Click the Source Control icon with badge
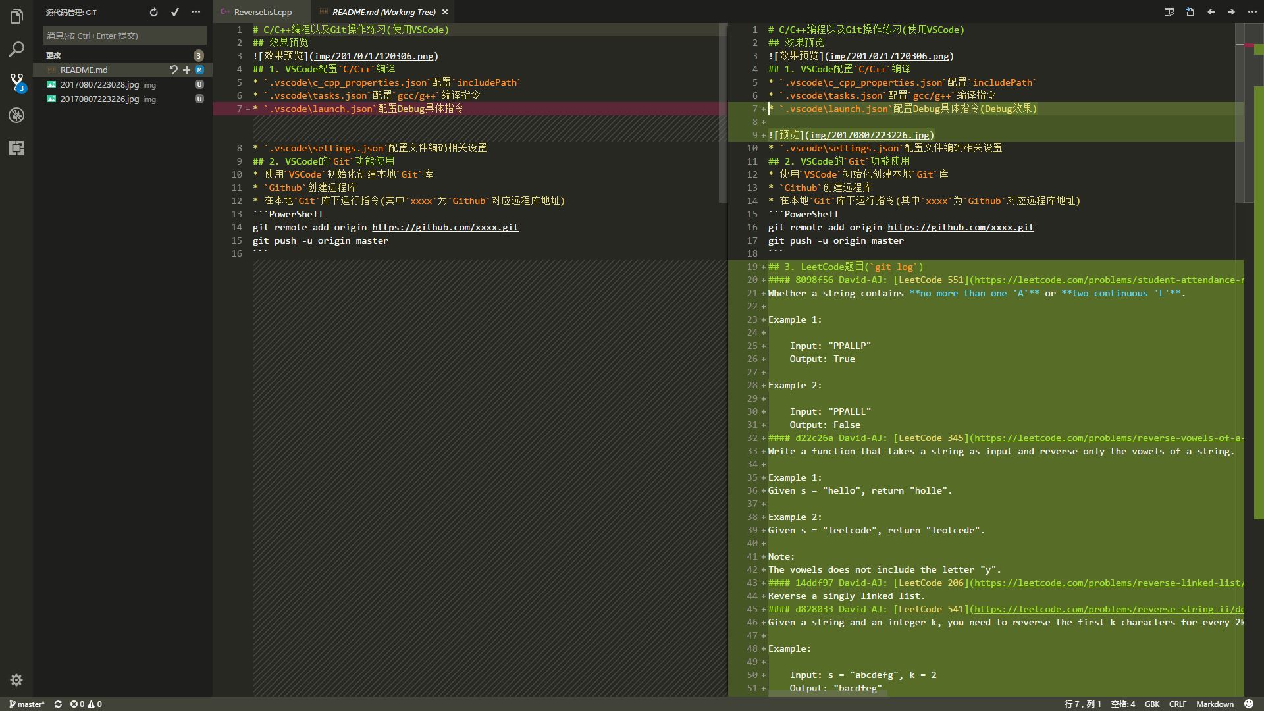 pyautogui.click(x=16, y=82)
